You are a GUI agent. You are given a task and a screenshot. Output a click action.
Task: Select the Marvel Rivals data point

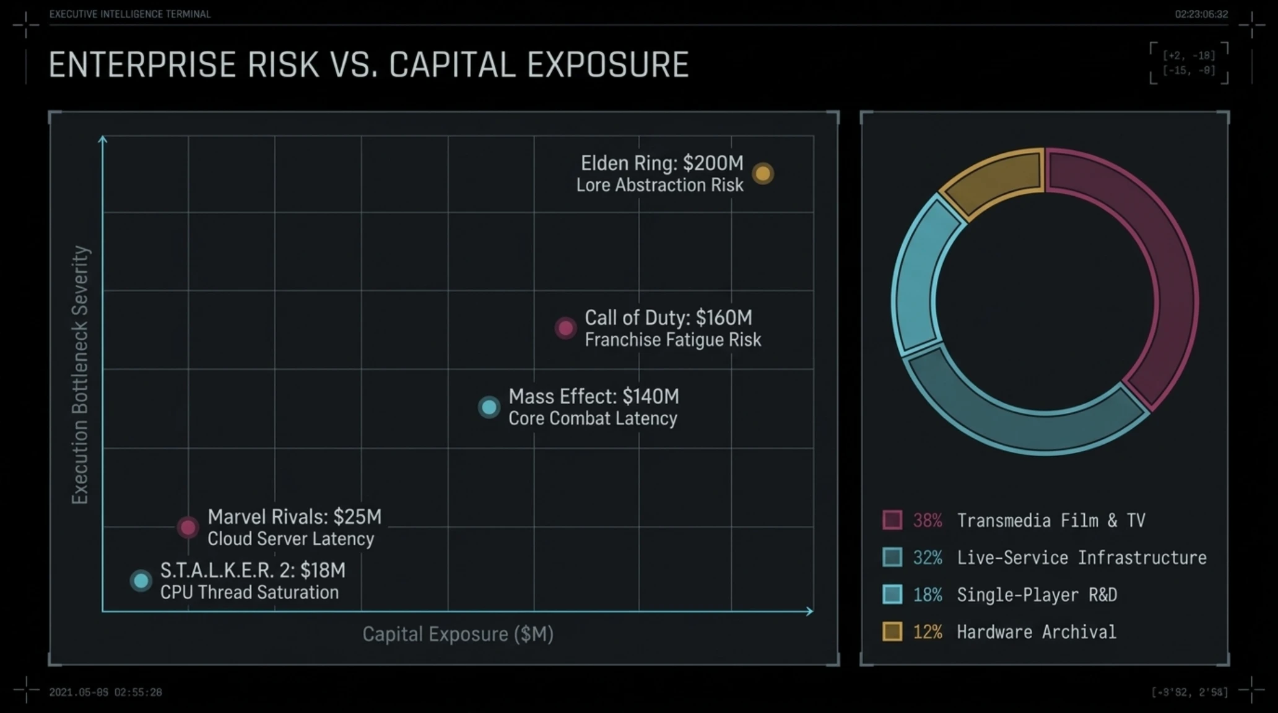click(x=188, y=527)
